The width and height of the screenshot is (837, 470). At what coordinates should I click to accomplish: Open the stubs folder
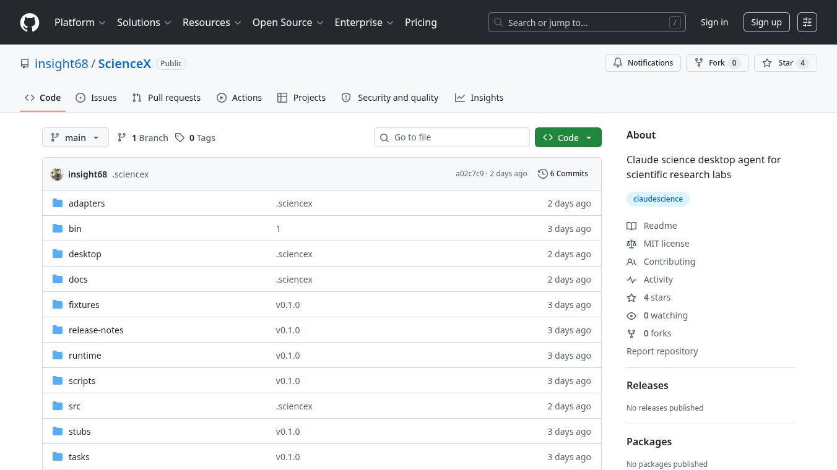click(x=80, y=432)
